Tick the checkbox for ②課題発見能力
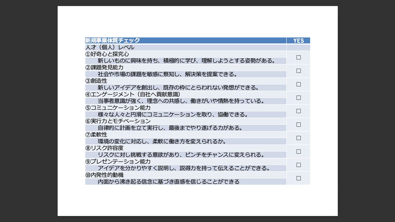 coord(298,71)
